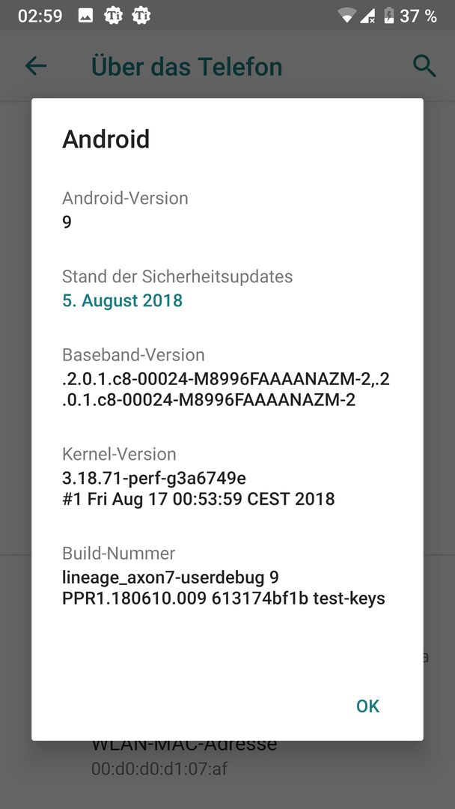
Task: Tap the Android dialog heading
Action: click(x=106, y=139)
